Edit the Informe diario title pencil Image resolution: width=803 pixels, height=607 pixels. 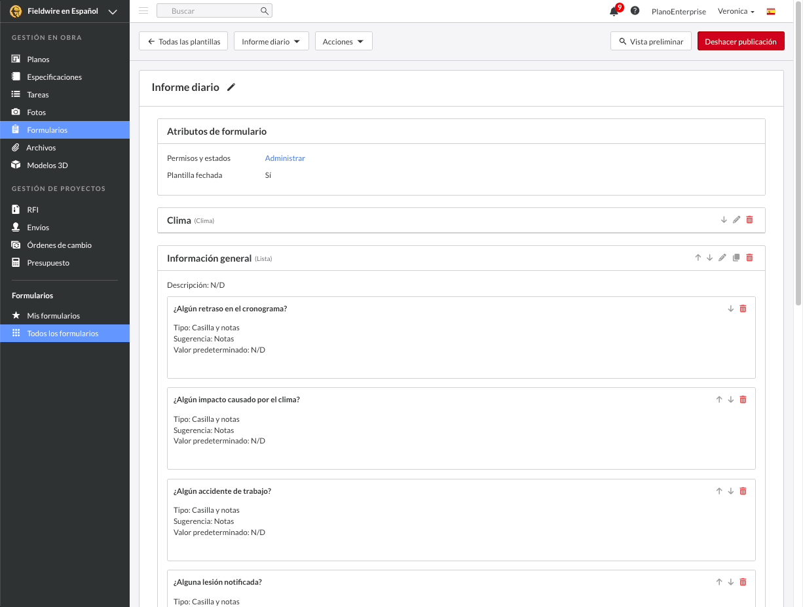(x=231, y=88)
